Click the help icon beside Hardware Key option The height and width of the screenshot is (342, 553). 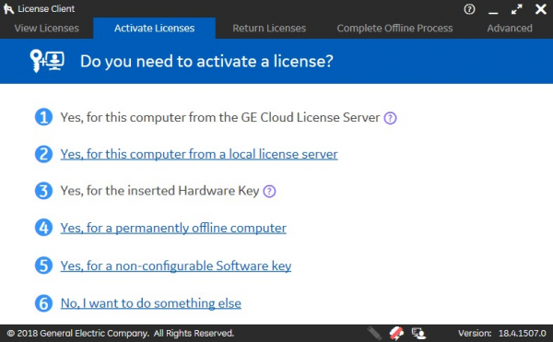269,192
